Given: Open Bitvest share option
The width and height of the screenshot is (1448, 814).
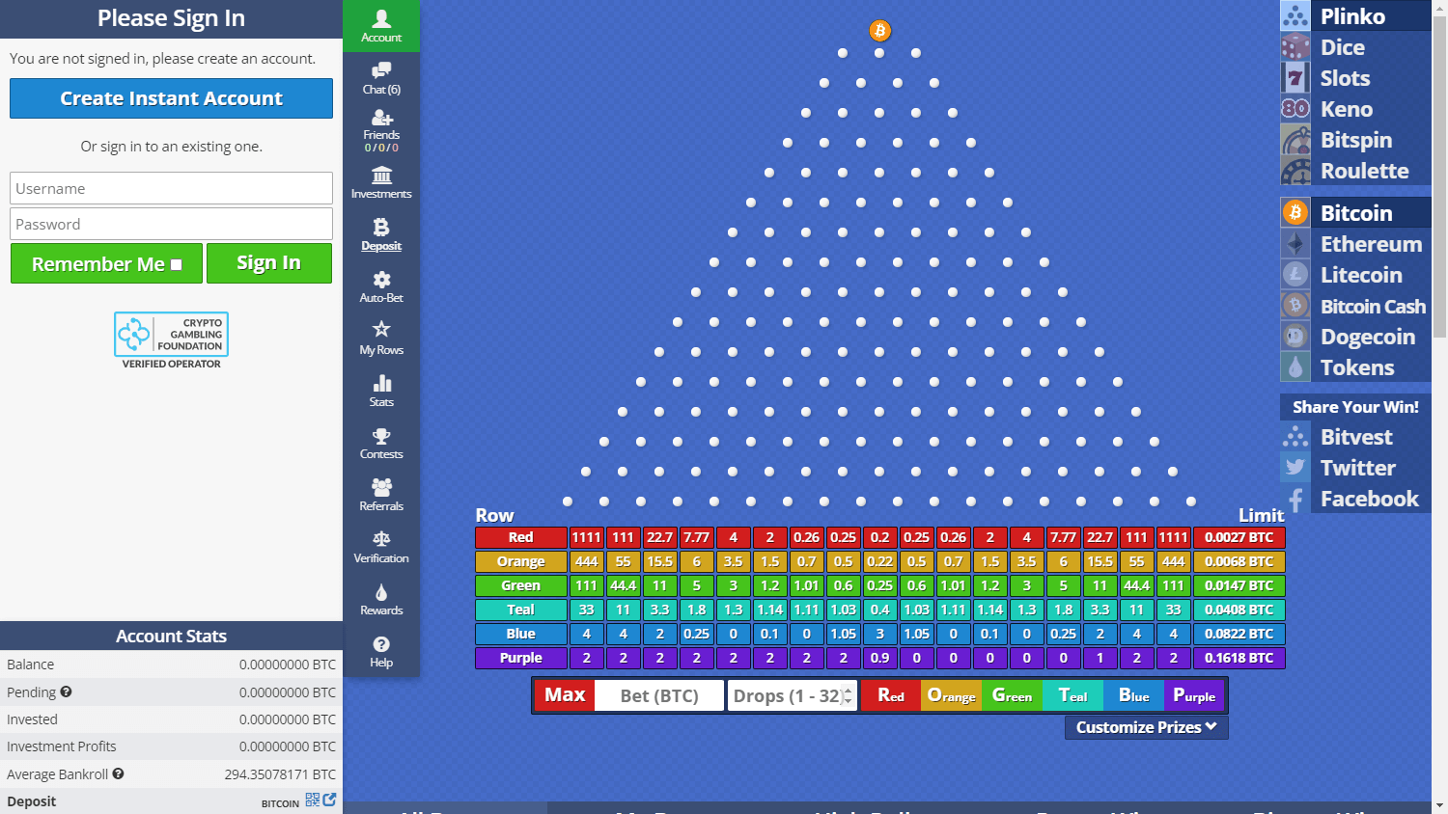Looking at the screenshot, I should [1356, 436].
